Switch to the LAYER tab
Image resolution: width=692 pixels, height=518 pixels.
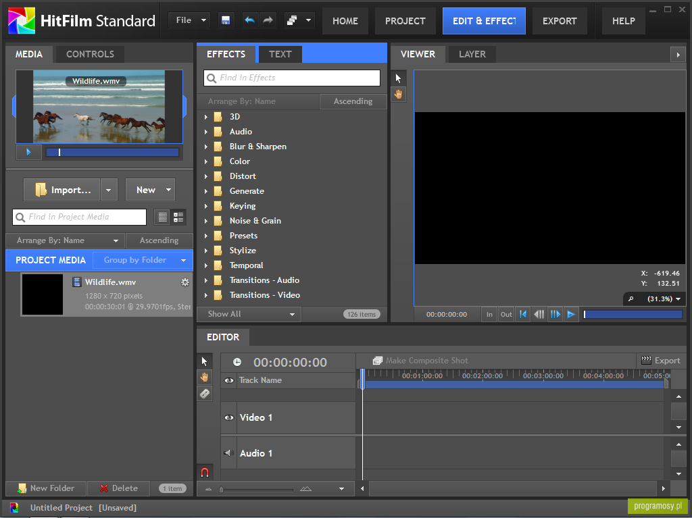pos(472,54)
